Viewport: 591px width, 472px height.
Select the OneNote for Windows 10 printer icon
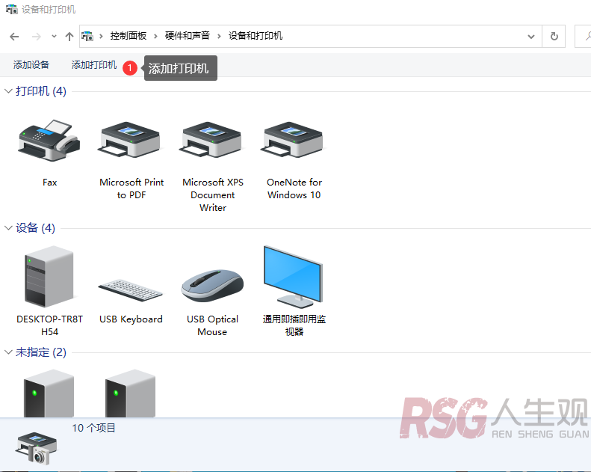pos(294,141)
